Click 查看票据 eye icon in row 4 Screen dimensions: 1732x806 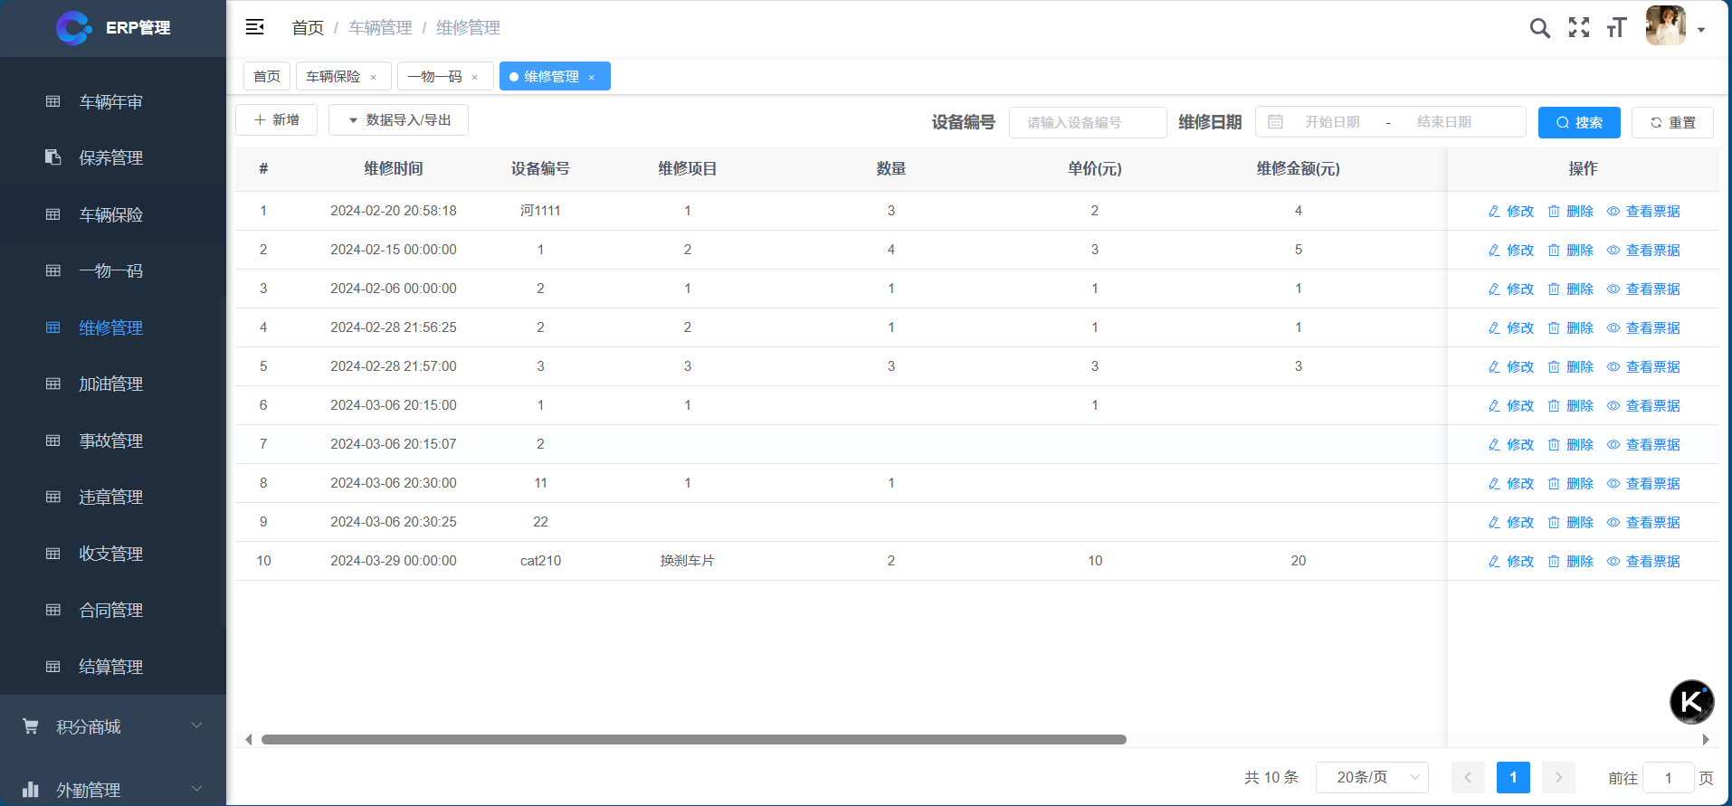pos(1613,327)
